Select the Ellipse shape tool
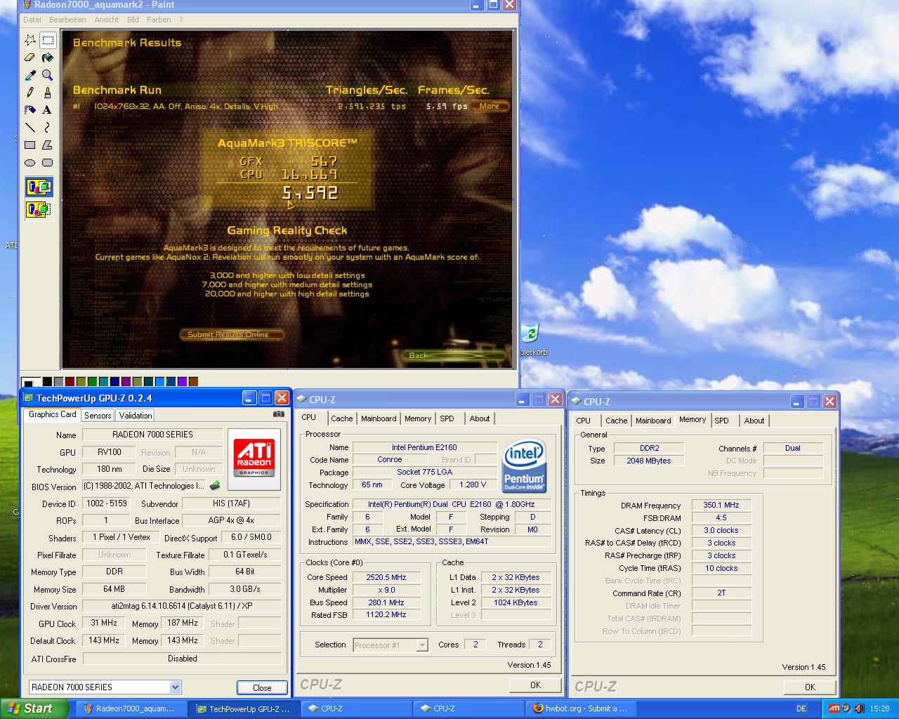 tap(30, 162)
